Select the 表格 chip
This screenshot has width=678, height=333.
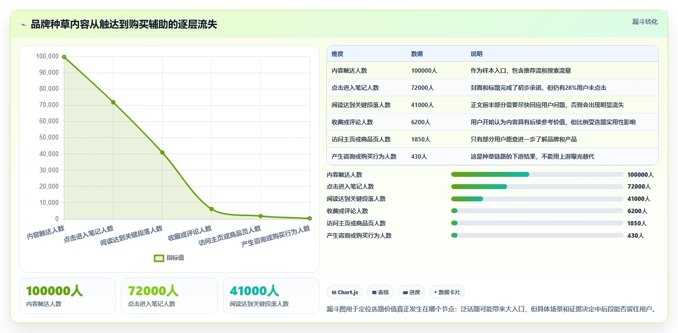tap(380, 292)
